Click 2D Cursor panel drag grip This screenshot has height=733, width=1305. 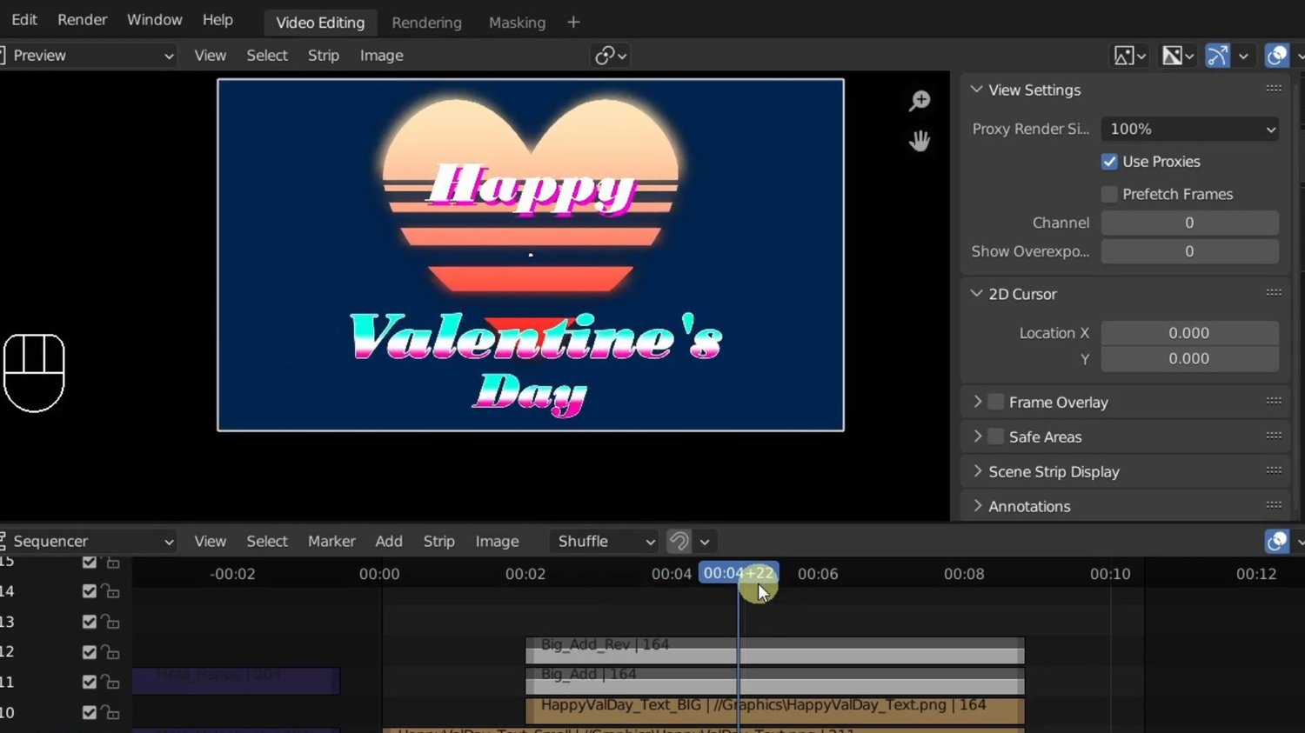tap(1274, 293)
